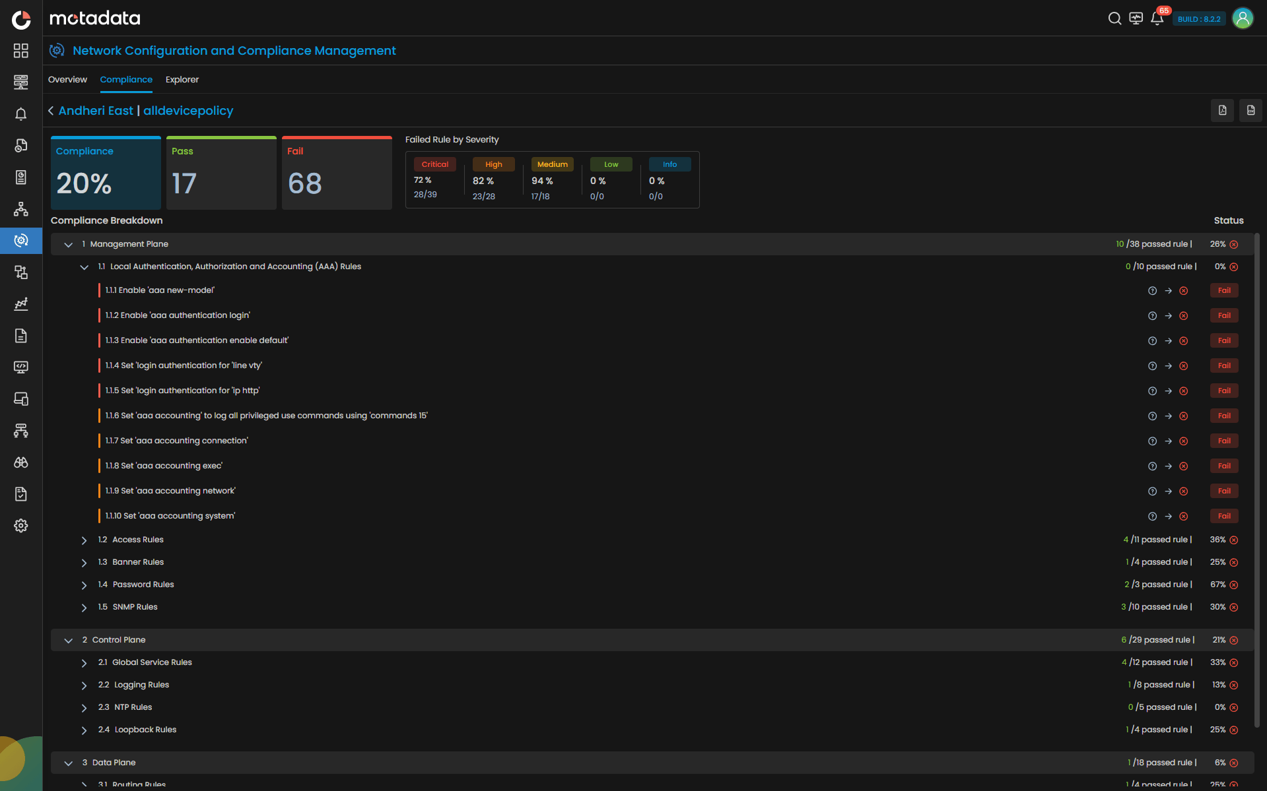The height and width of the screenshot is (791, 1267).
Task: Collapse the Local Authentication AAA Rules group
Action: (x=84, y=267)
